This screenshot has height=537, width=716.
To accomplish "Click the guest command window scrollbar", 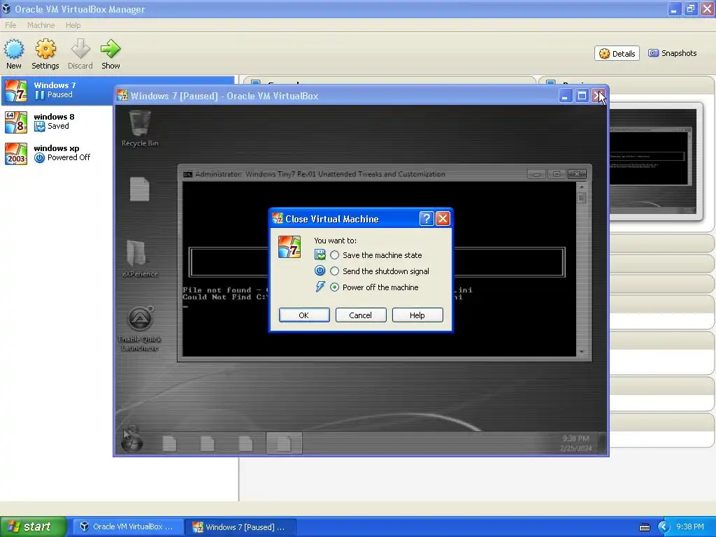I will click(581, 268).
